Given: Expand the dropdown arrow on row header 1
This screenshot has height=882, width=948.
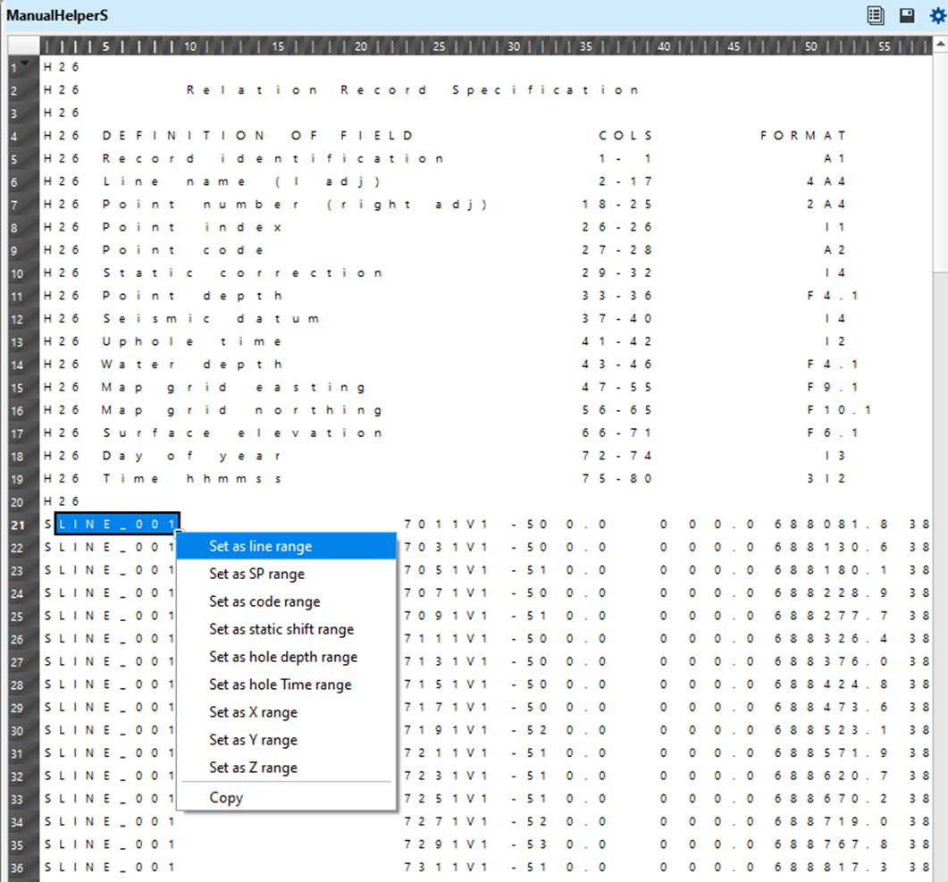Looking at the screenshot, I should pos(25,62).
